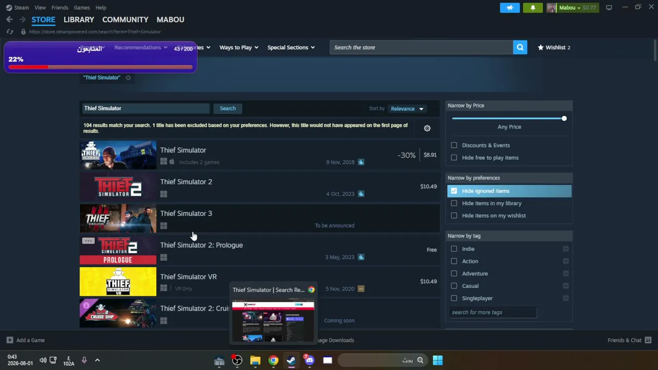Screen dimensions: 658x370
Task: Uncheck Hide ignored items
Action: click(x=454, y=191)
